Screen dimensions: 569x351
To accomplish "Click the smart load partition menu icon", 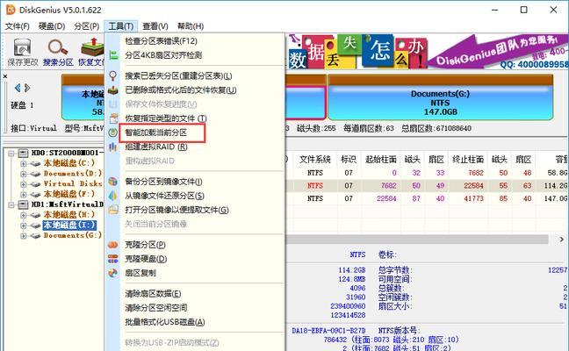I will (113, 133).
